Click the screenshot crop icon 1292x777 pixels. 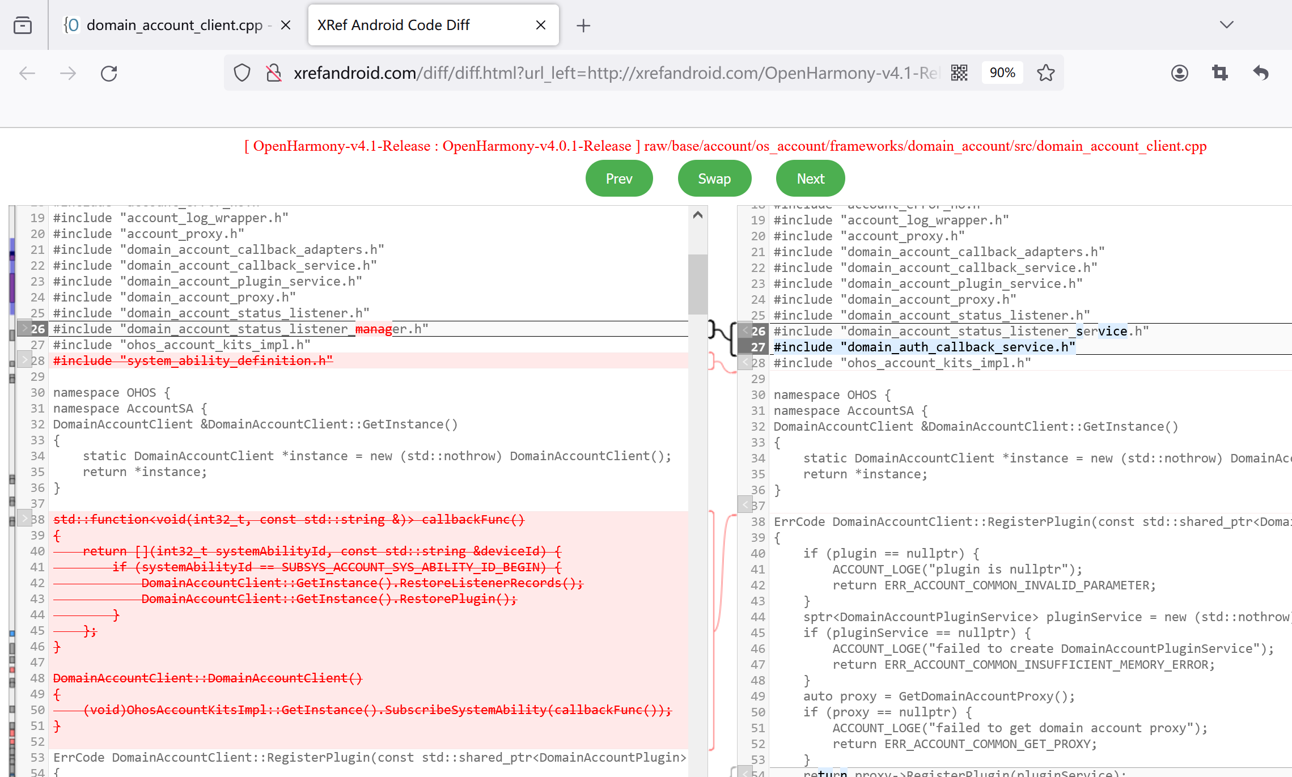(x=1220, y=73)
